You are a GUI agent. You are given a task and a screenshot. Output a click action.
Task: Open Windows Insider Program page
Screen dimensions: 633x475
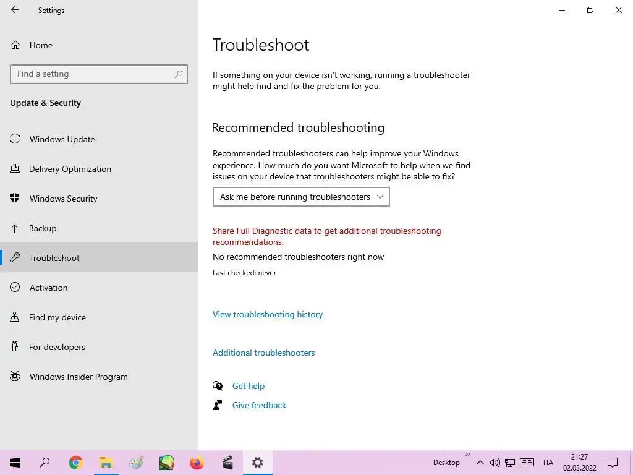click(99, 377)
